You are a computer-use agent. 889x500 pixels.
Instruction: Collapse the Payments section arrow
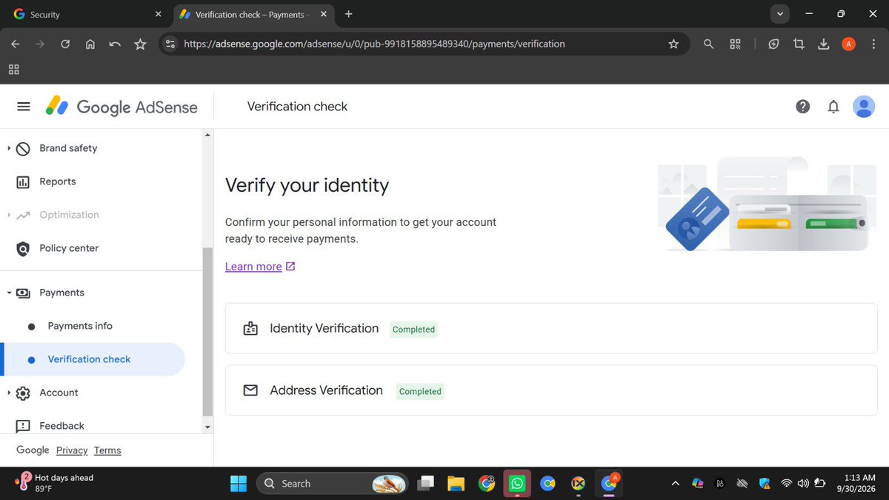pyautogui.click(x=9, y=293)
